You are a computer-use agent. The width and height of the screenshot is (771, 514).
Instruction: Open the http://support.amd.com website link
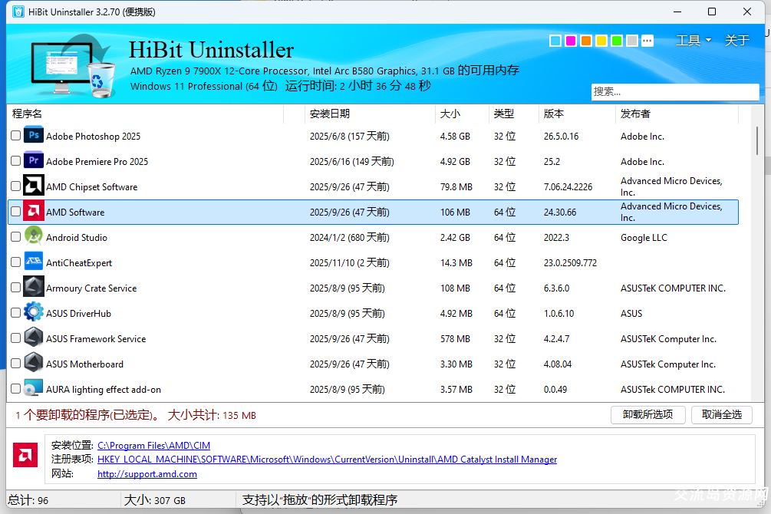147,474
